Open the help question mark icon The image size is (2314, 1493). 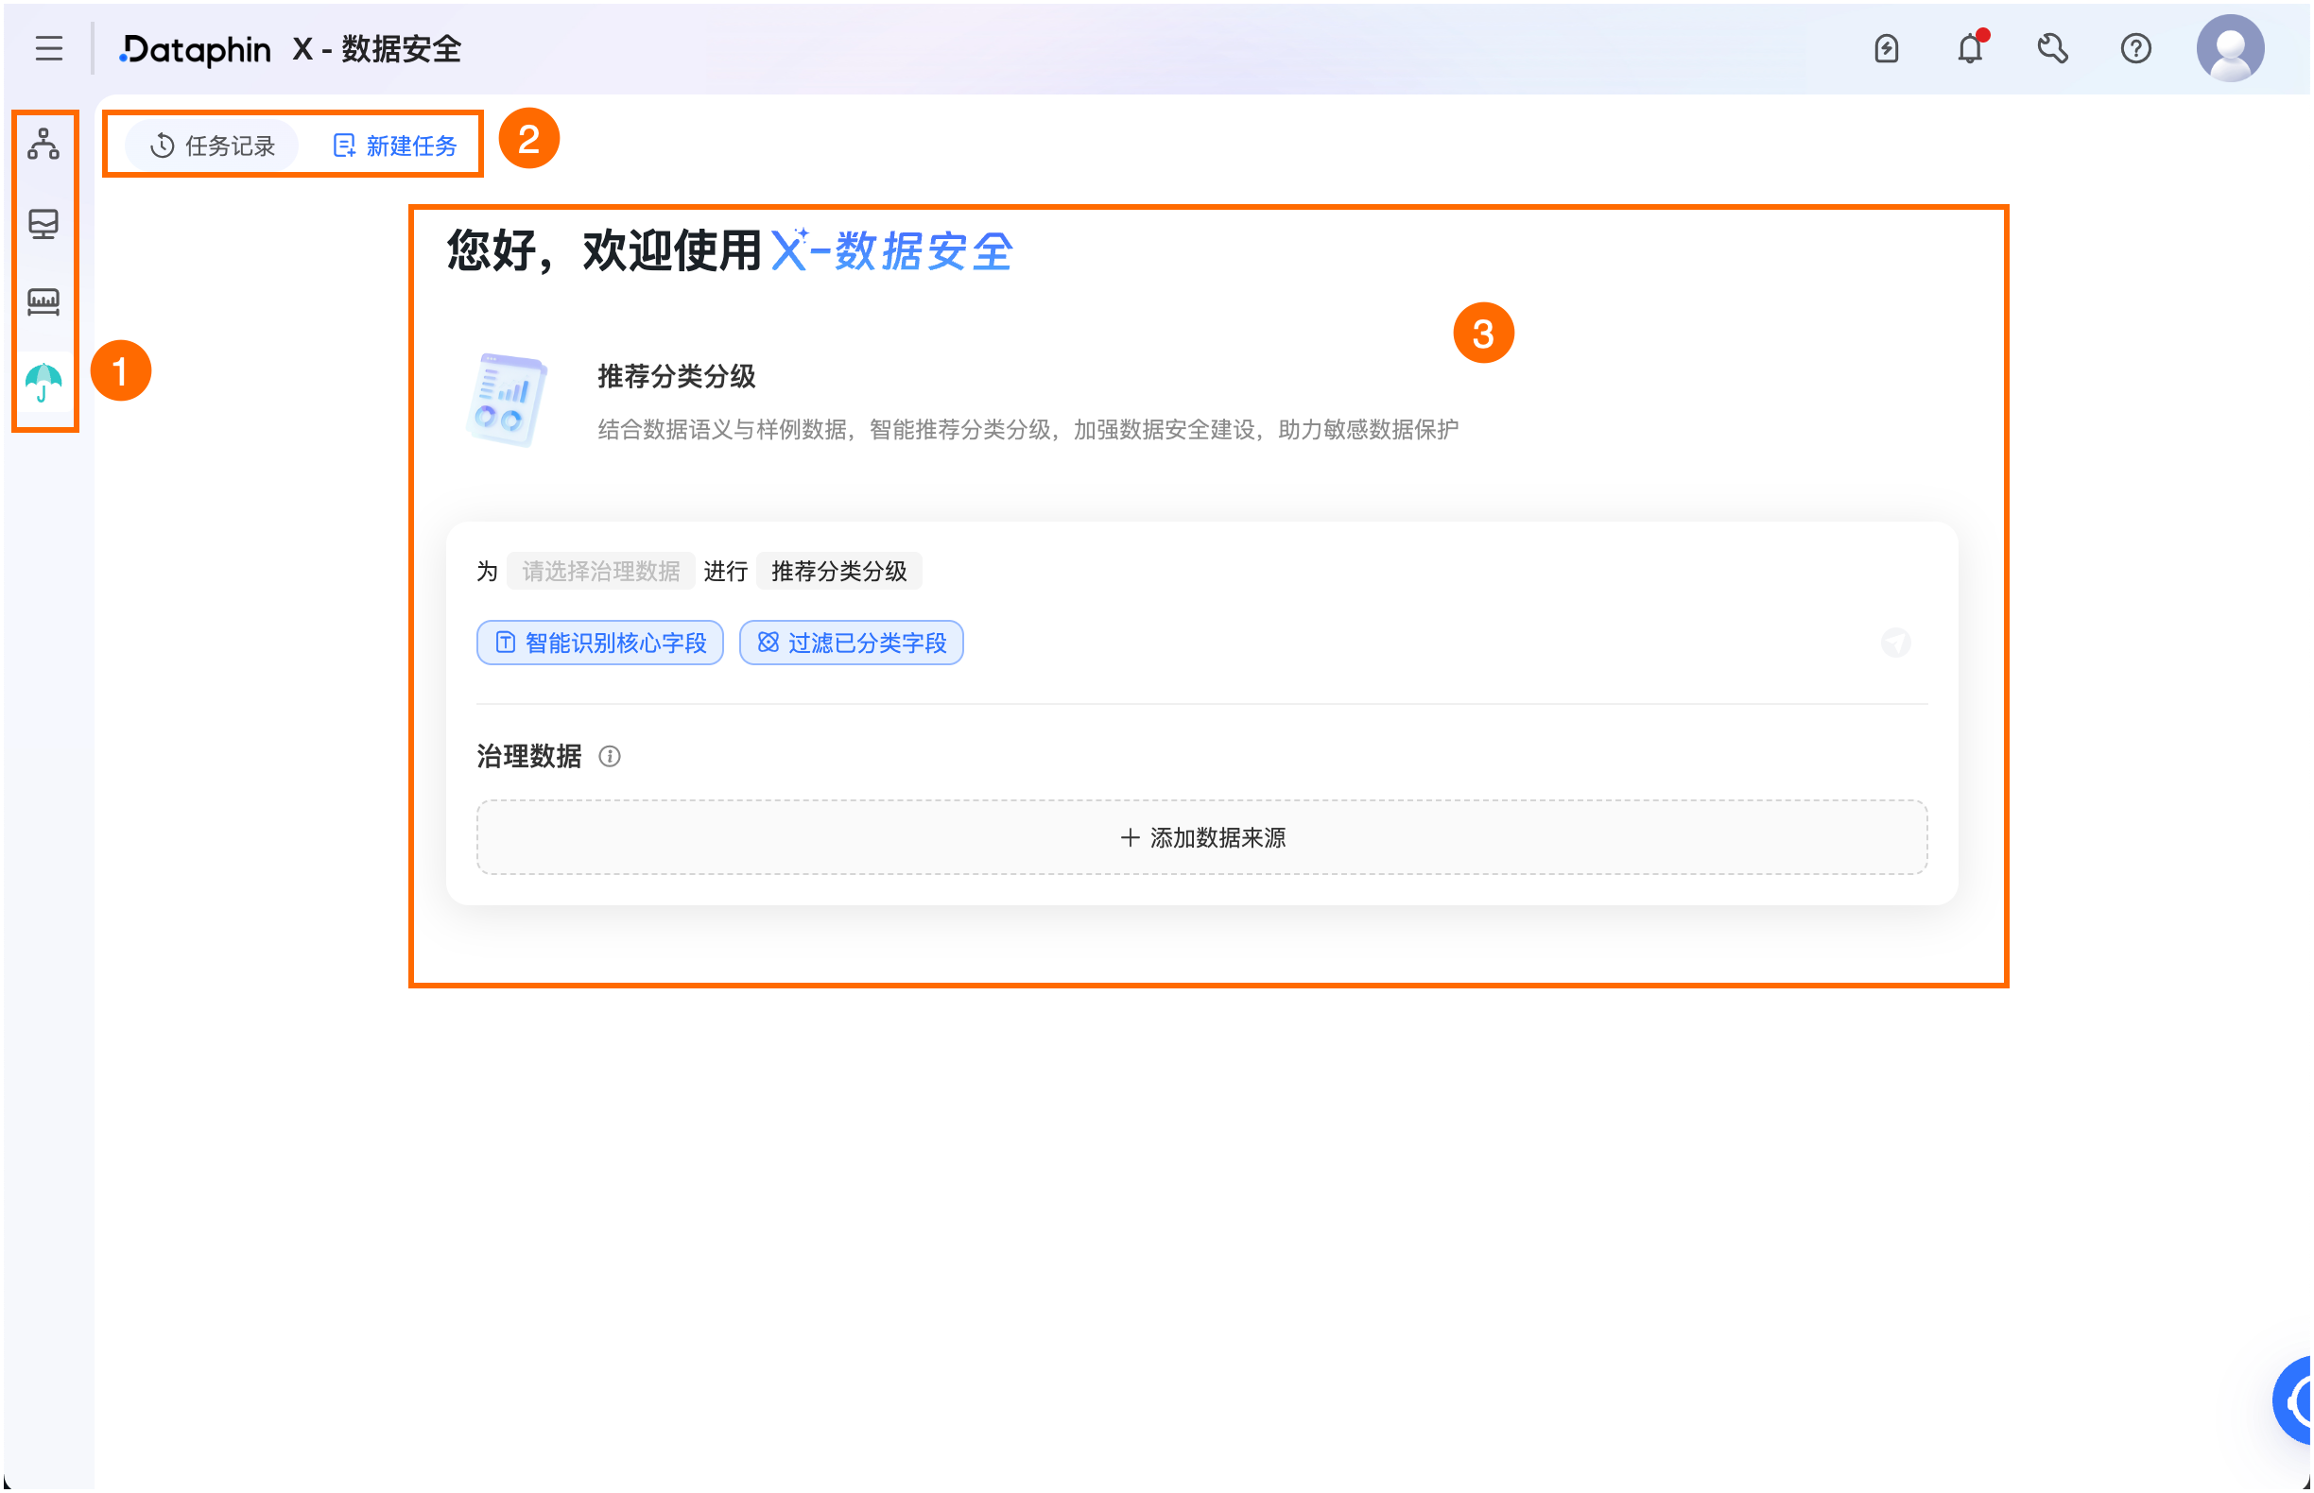(2136, 48)
